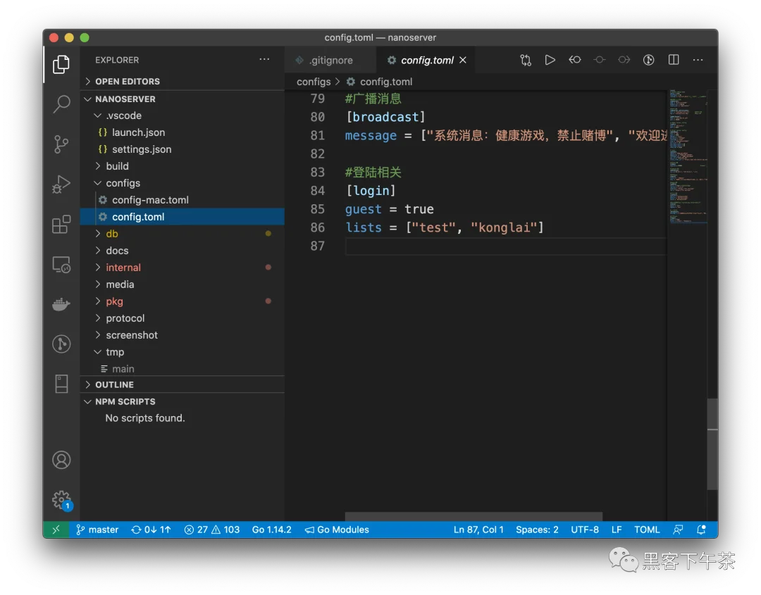Close the config.toml tab
Viewport: 761px width, 595px height.
(x=463, y=60)
